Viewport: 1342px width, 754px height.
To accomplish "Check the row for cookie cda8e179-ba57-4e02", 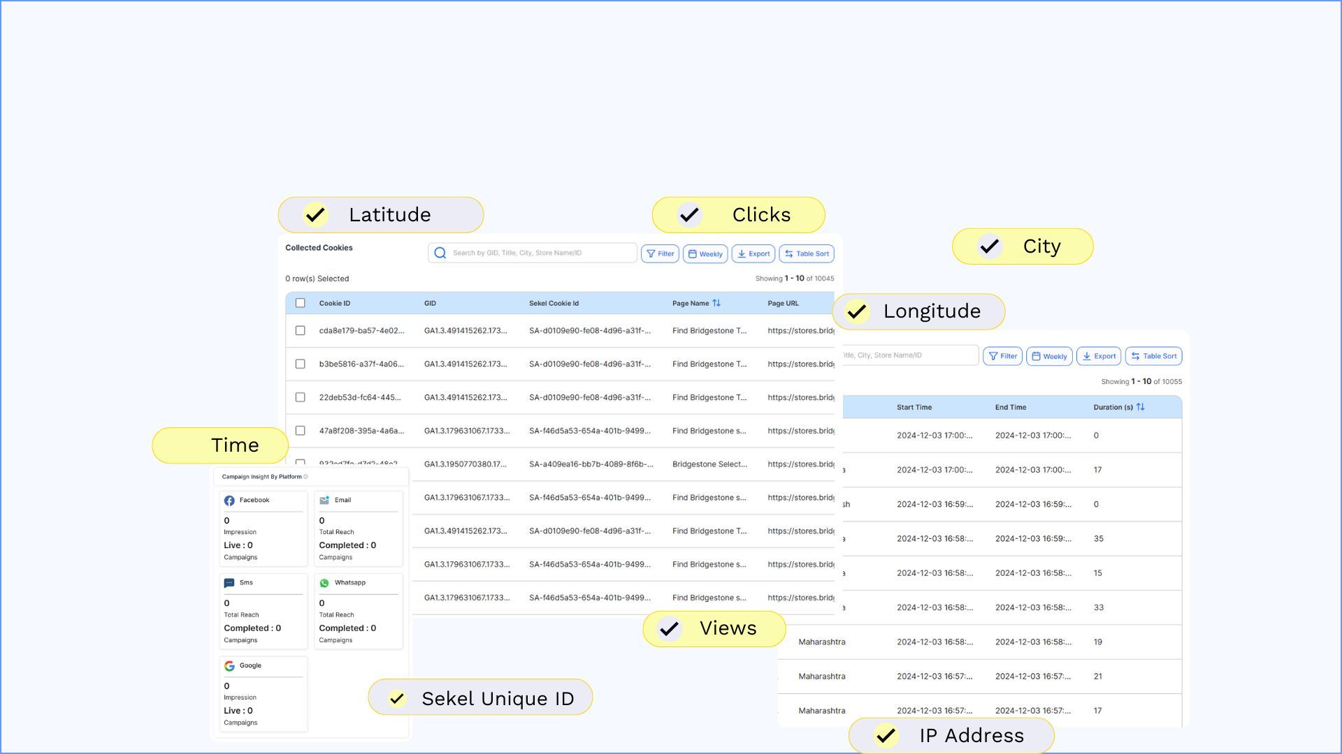I will 301,331.
